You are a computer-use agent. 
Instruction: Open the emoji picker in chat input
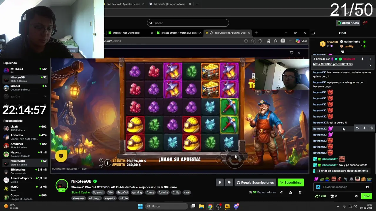coord(367,187)
